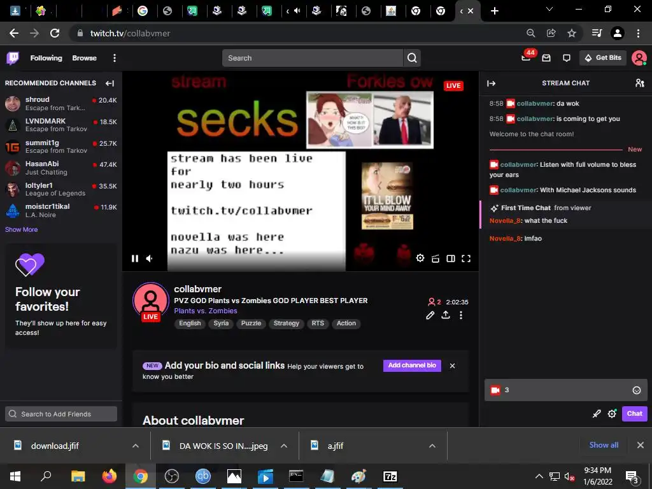The image size is (652, 489).
Task: Click the Add channel bio button
Action: pyautogui.click(x=412, y=365)
